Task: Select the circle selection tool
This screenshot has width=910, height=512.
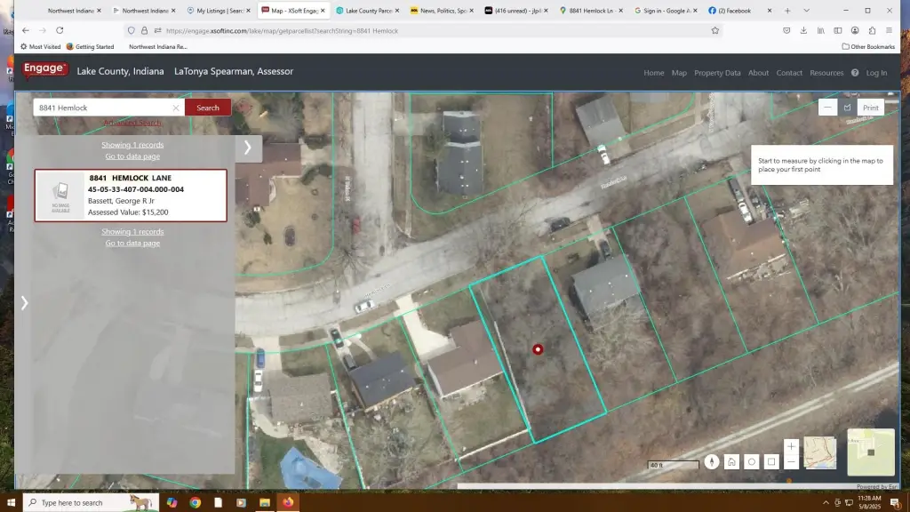Action: click(x=751, y=461)
